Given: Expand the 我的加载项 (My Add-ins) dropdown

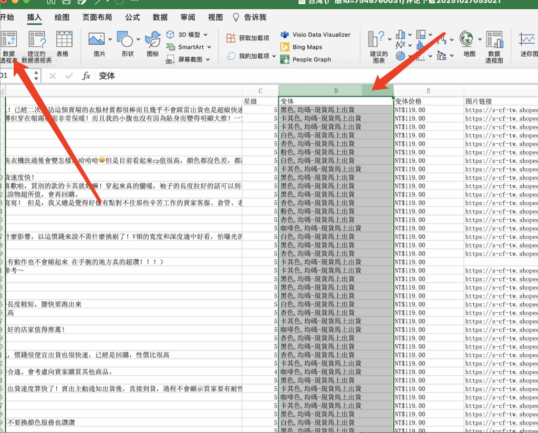Looking at the screenshot, I should 274,56.
